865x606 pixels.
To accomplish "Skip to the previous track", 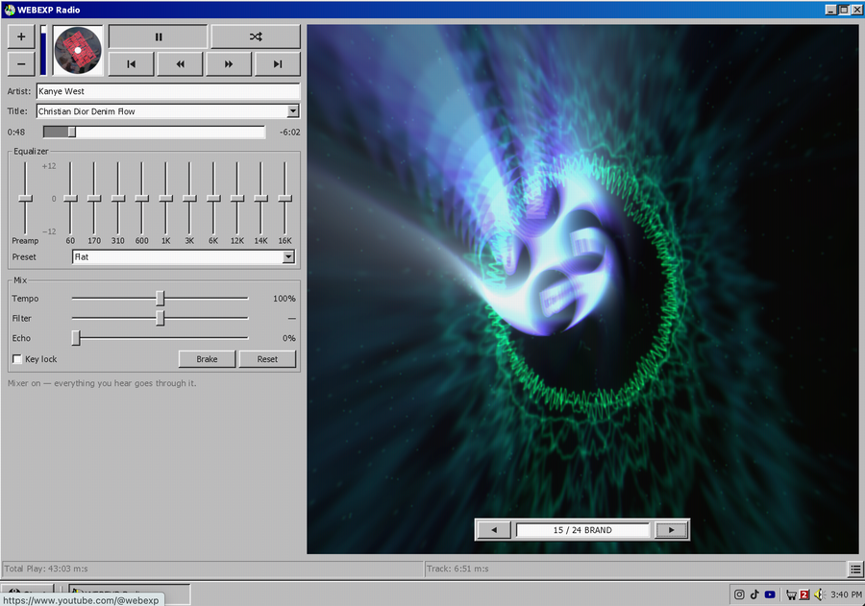I will (131, 64).
